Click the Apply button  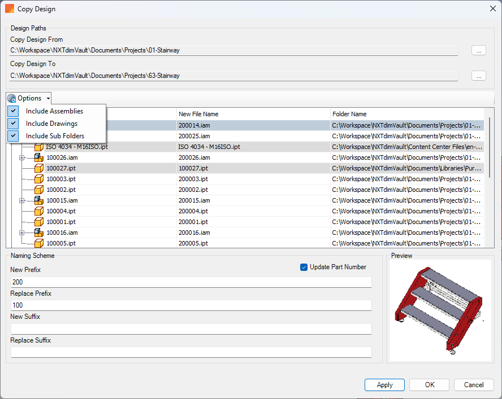point(384,385)
